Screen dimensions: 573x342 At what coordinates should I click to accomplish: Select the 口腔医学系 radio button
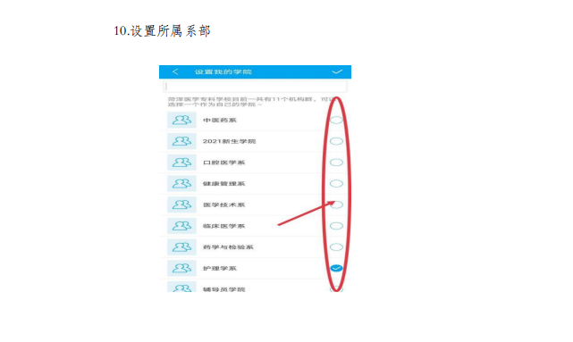coord(336,163)
